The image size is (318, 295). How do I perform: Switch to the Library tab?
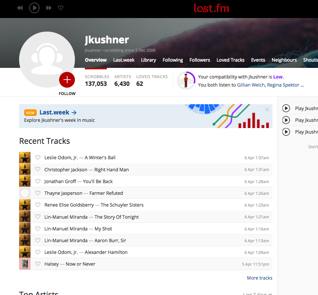coord(148,60)
